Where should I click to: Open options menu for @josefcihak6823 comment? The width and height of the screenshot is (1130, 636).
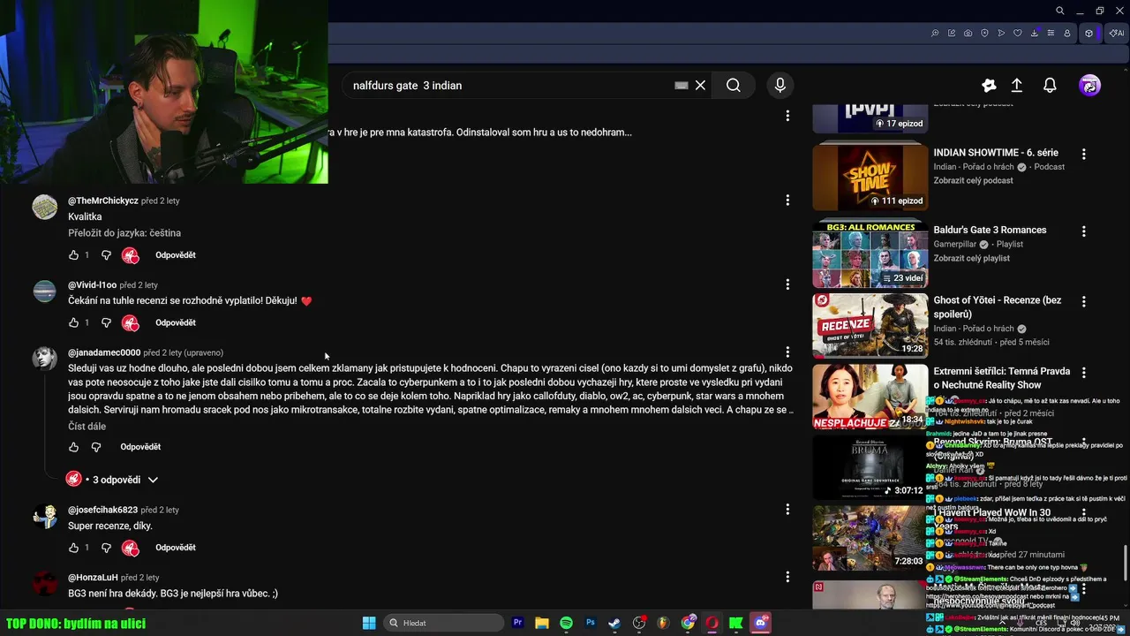click(x=787, y=510)
